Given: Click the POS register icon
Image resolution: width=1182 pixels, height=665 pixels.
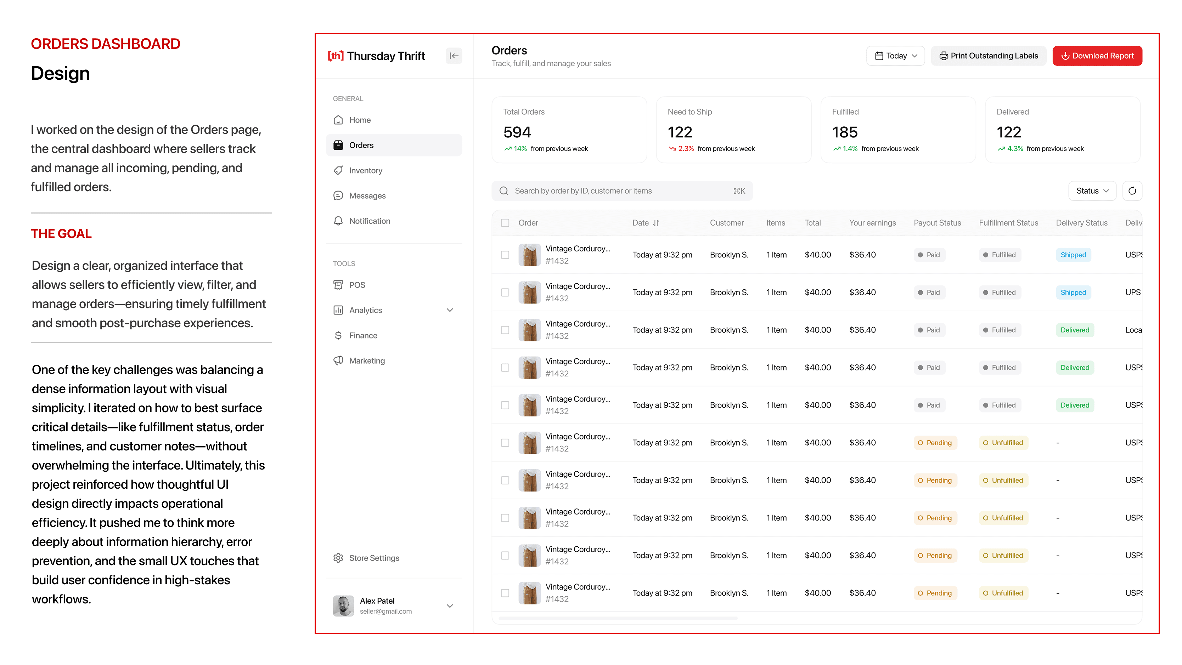Looking at the screenshot, I should 338,285.
